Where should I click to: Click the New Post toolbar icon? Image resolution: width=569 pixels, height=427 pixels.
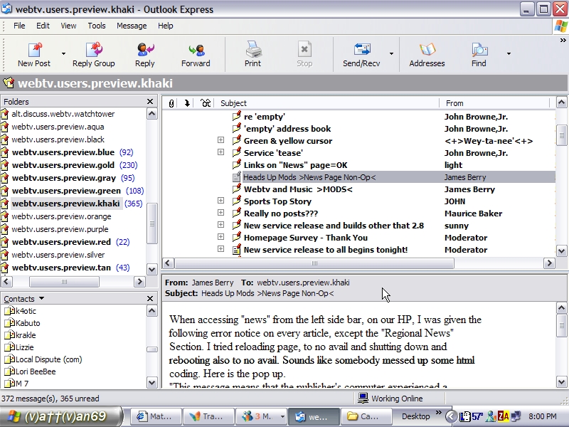click(x=35, y=50)
